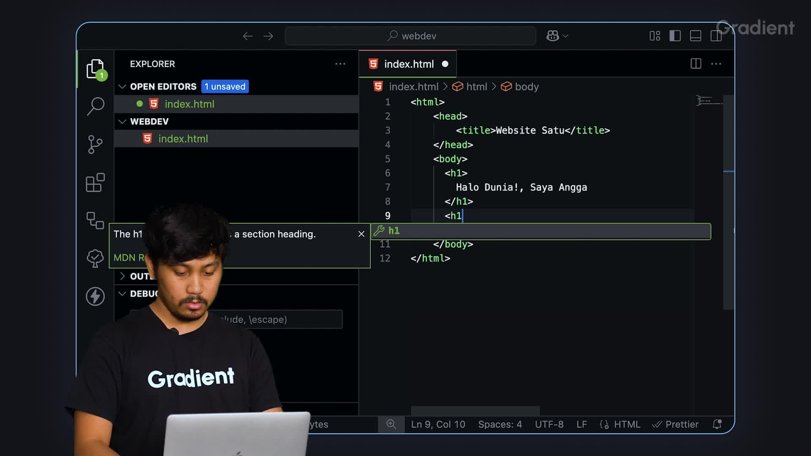Open the Explorer files icon

(x=95, y=69)
